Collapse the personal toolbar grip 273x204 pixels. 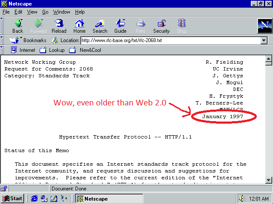click(x=2, y=50)
